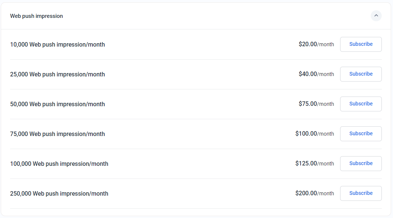Viewport: 393px width, 218px height.
Task: Click the 10,000 Web push impression/month label
Action: [57, 44]
